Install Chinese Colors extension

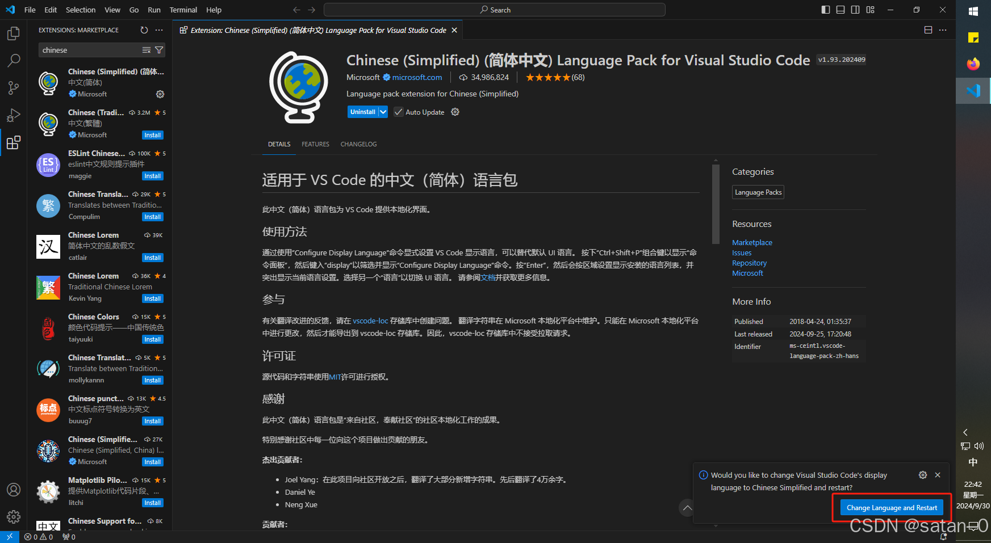tap(153, 339)
